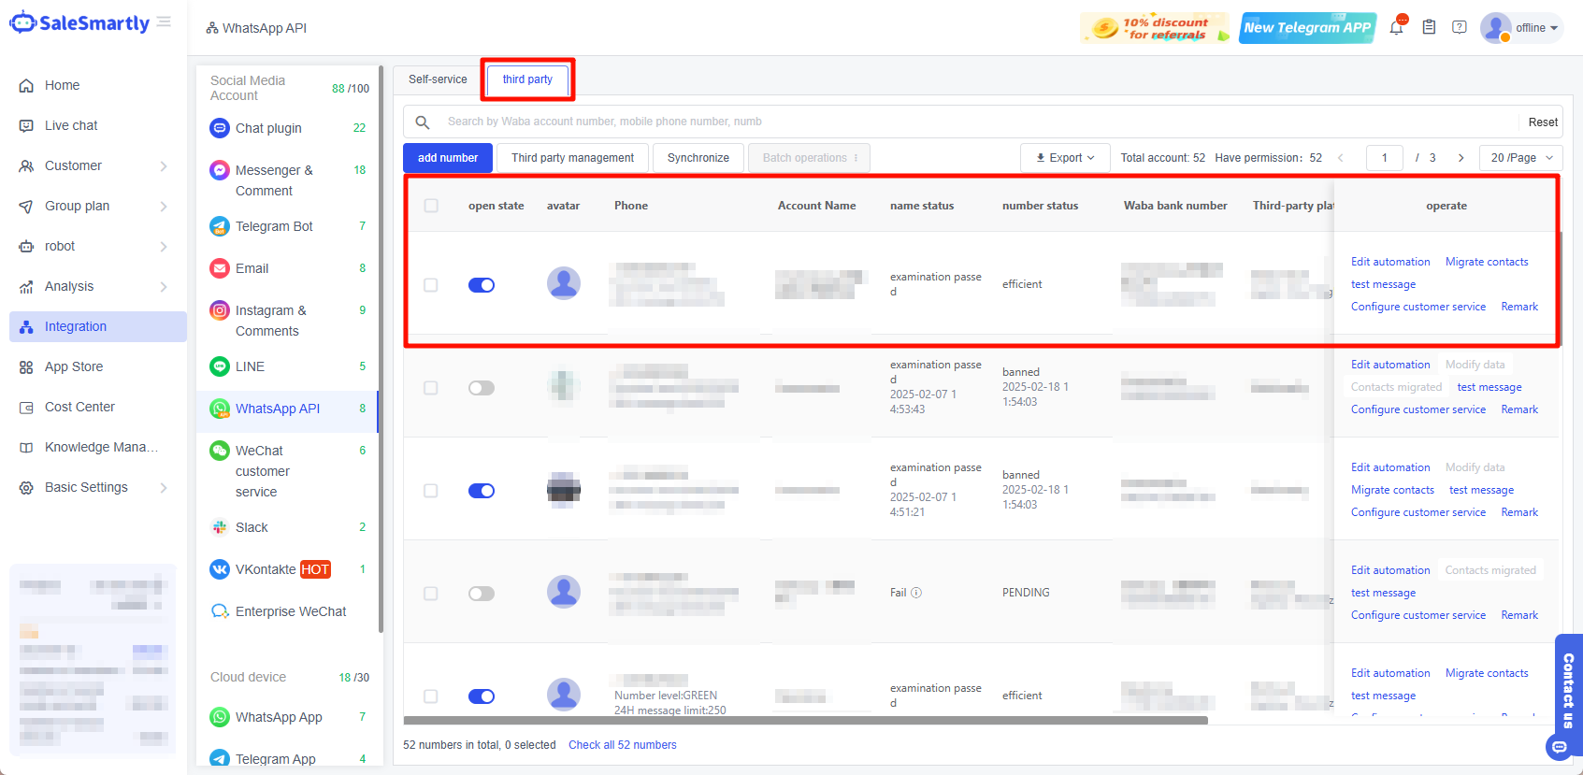This screenshot has width=1583, height=775.
Task: Click the horizontal table scrollbar
Action: point(804,721)
